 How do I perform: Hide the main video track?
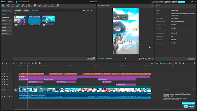click(x=7, y=90)
